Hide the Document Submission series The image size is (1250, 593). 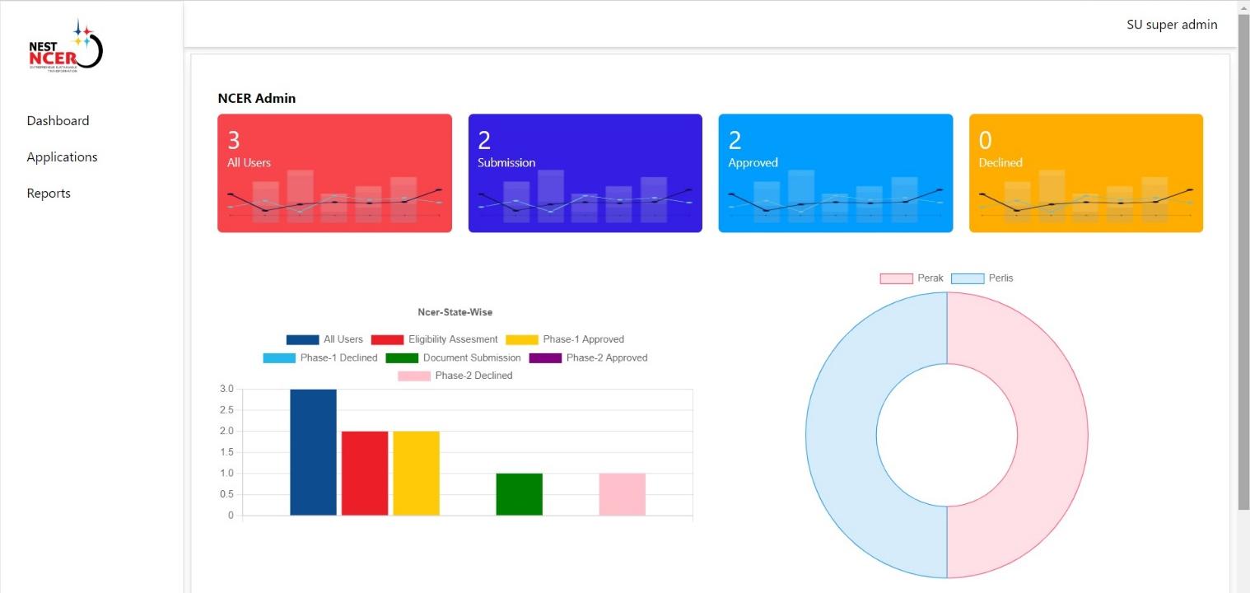[x=453, y=357]
